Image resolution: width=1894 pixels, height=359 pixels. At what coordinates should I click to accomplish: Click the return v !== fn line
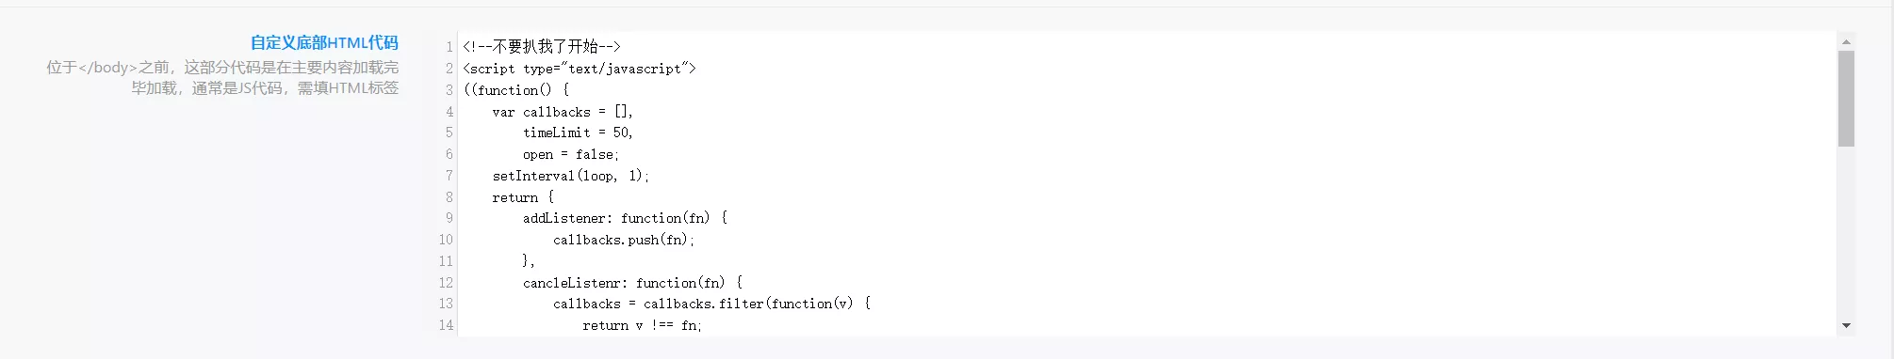coord(643,325)
